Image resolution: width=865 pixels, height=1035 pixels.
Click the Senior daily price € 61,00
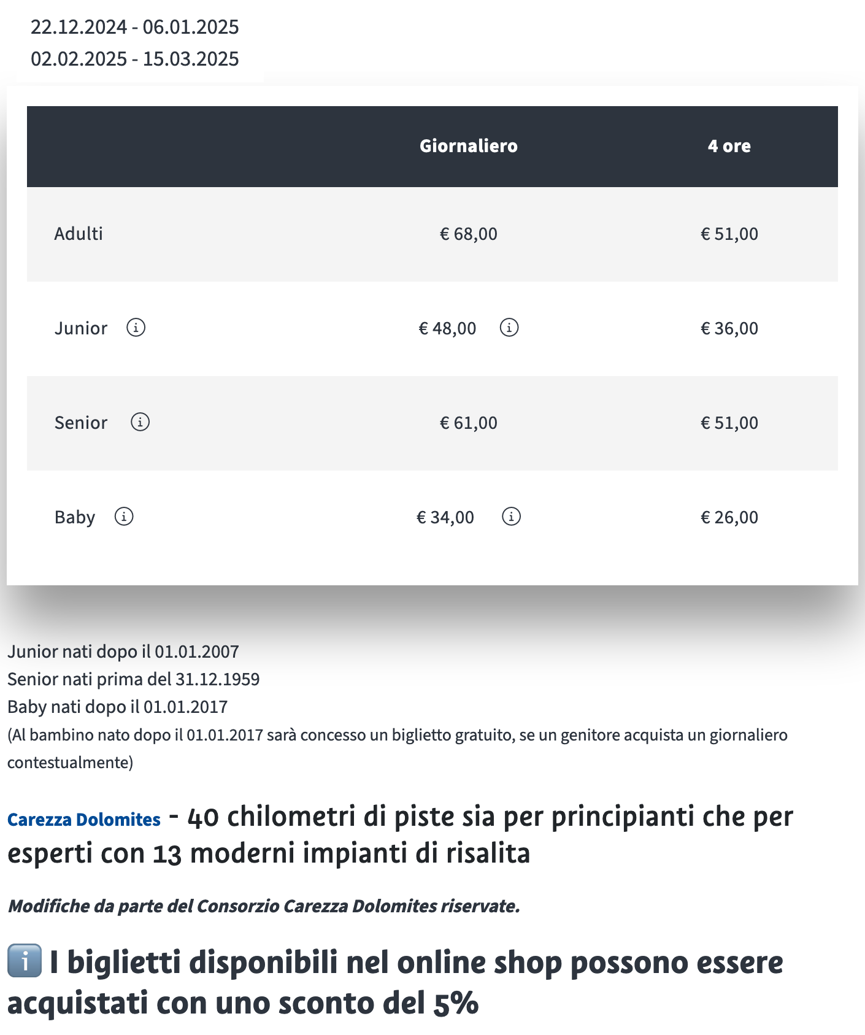pos(468,423)
